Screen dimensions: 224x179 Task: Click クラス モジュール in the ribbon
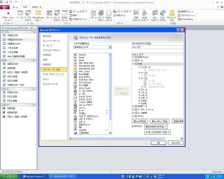tap(186, 15)
